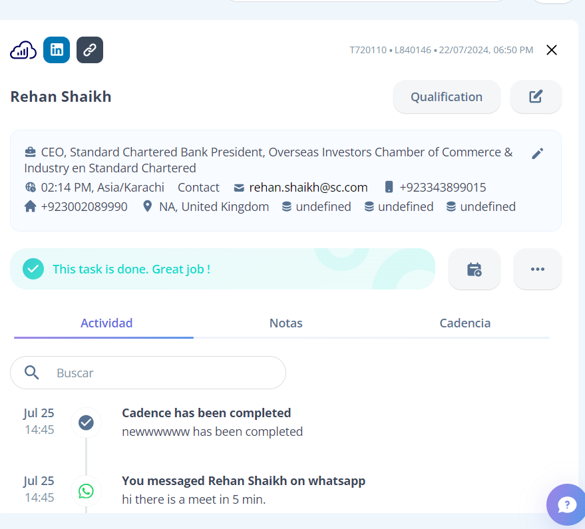Open the help question mark bubble

(x=567, y=505)
